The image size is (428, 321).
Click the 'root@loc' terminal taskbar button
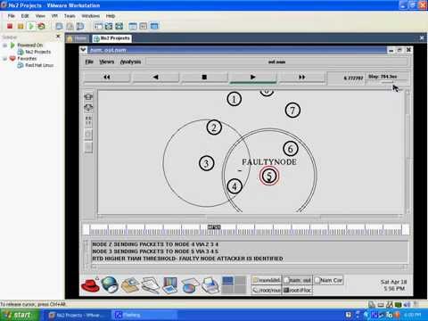click(297, 290)
